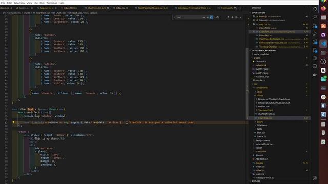This screenshot has width=328, height=184.
Task: Select TreemapChart.tsx in Open Editors list
Action: [x=268, y=47]
